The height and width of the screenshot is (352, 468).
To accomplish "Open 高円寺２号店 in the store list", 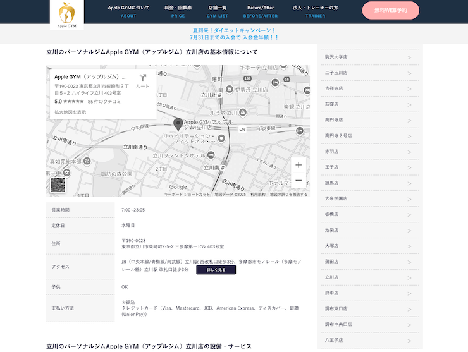I will (x=370, y=136).
